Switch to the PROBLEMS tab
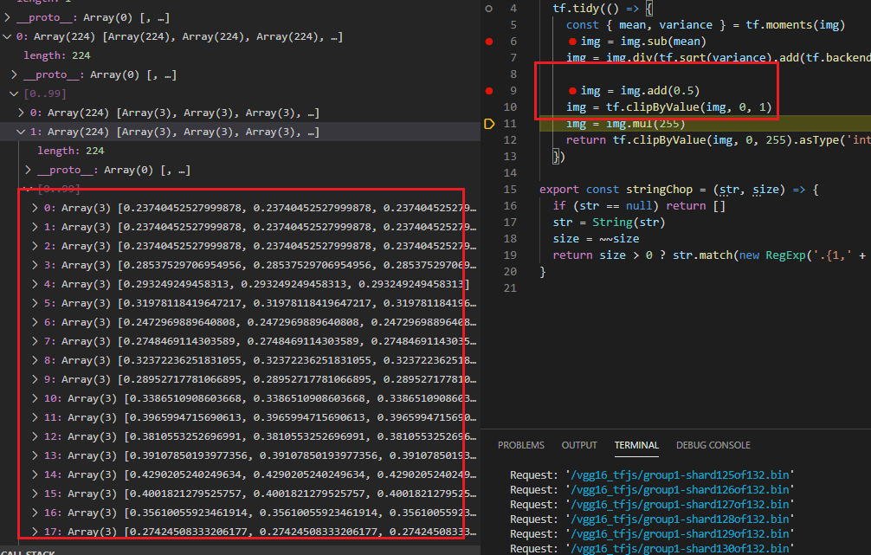 coord(521,445)
